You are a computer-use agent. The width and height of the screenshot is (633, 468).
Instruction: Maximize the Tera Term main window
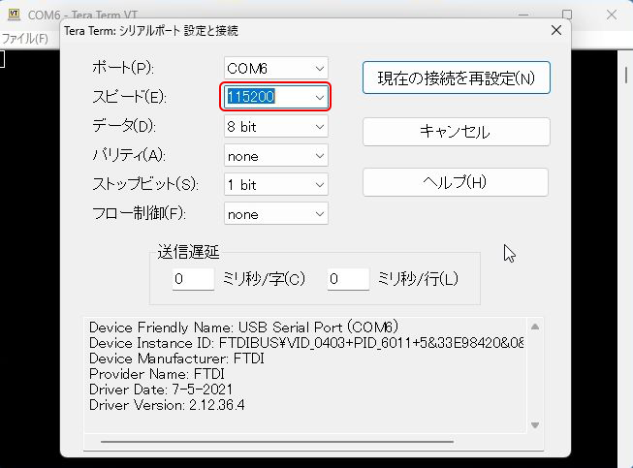click(x=567, y=16)
